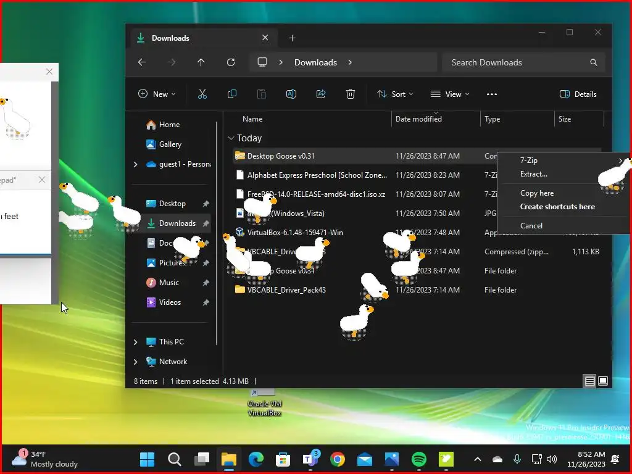Launch Microsoft Edge from taskbar
The image size is (632, 474).
[256, 459]
